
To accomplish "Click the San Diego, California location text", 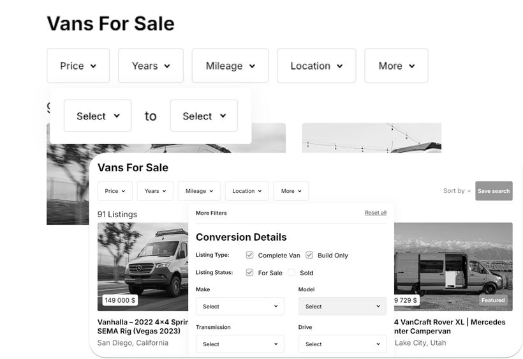I will pyautogui.click(x=133, y=343).
